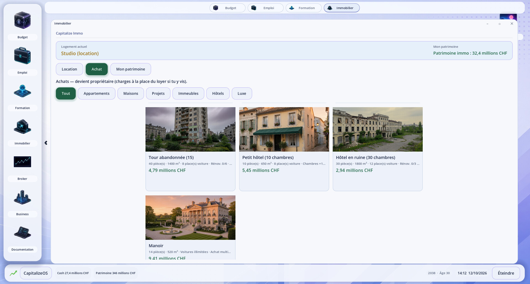Filter listings by Luxe

click(x=242, y=93)
